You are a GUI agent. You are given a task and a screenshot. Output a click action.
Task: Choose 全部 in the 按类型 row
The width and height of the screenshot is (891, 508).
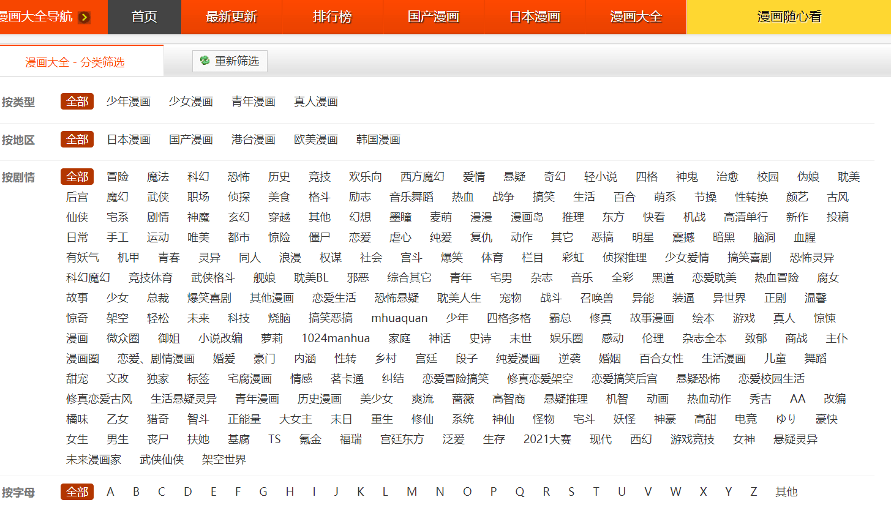pyautogui.click(x=77, y=102)
